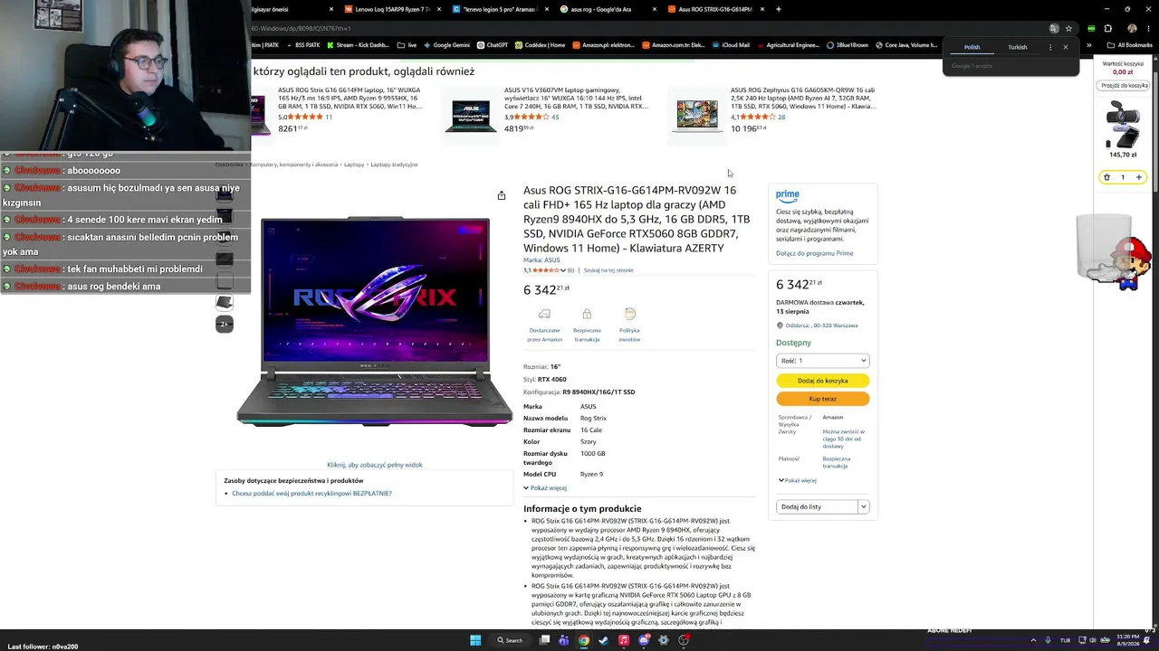Open the Amazon.pl bookmark
The height and width of the screenshot is (651, 1159).
tap(603, 45)
